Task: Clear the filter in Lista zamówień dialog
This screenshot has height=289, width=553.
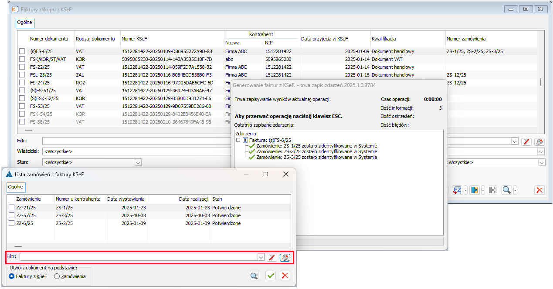Action: pyautogui.click(x=272, y=257)
